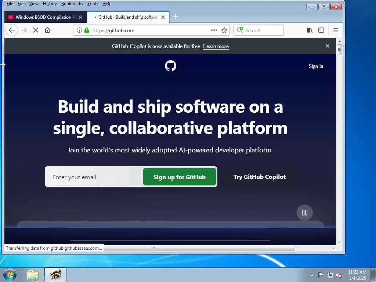Open the Tools menu

point(93,4)
